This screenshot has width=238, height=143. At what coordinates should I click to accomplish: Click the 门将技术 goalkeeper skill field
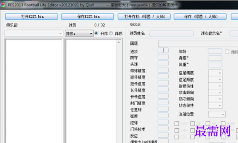coord(163,128)
